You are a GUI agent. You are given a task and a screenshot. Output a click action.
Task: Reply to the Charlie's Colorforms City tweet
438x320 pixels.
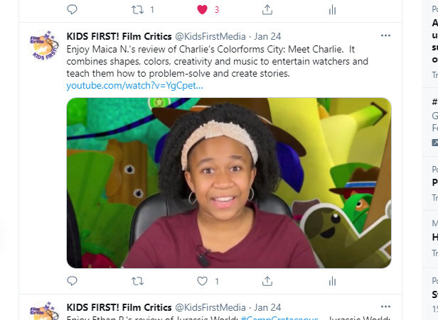(72, 281)
